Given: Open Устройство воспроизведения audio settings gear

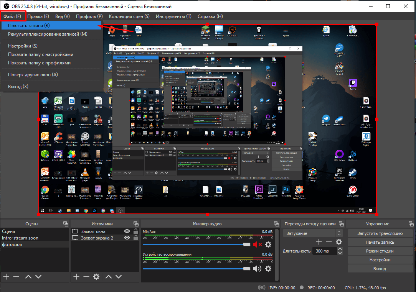Looking at the screenshot, I should coord(268,268).
